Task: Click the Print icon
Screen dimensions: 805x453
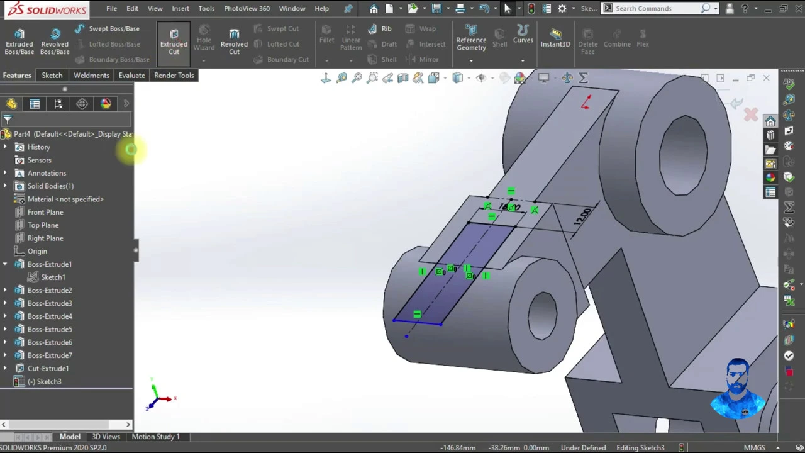Action: pyautogui.click(x=460, y=9)
